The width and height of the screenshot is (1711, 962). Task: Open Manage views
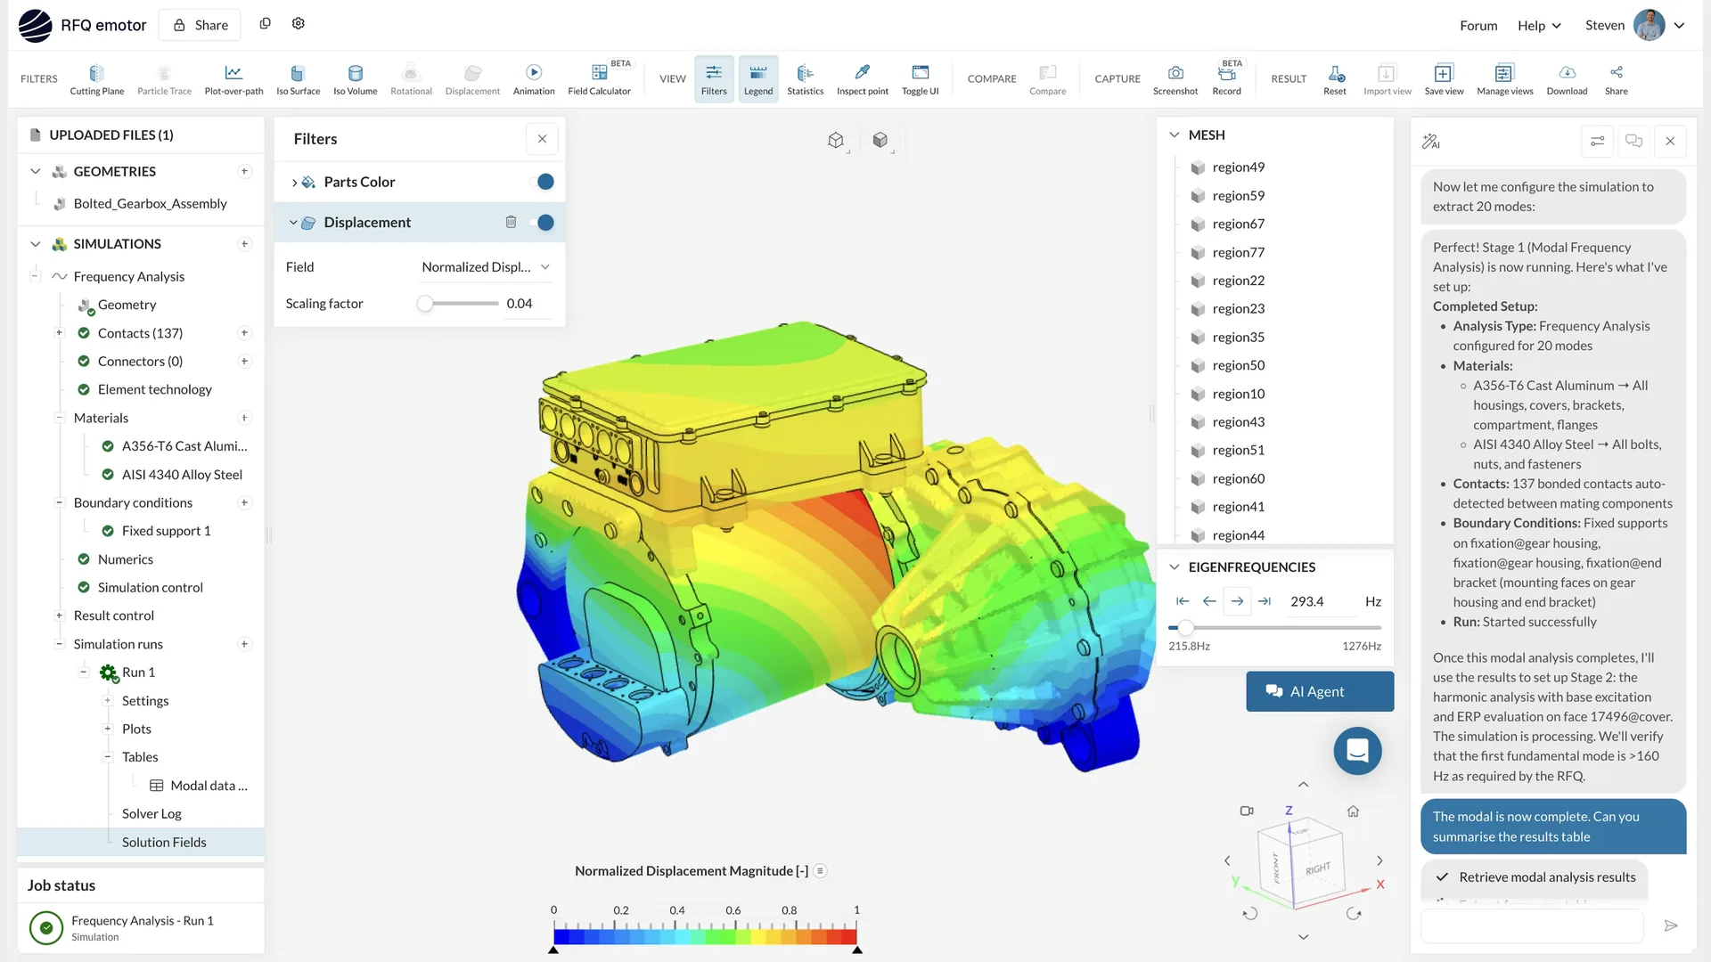point(1504,79)
